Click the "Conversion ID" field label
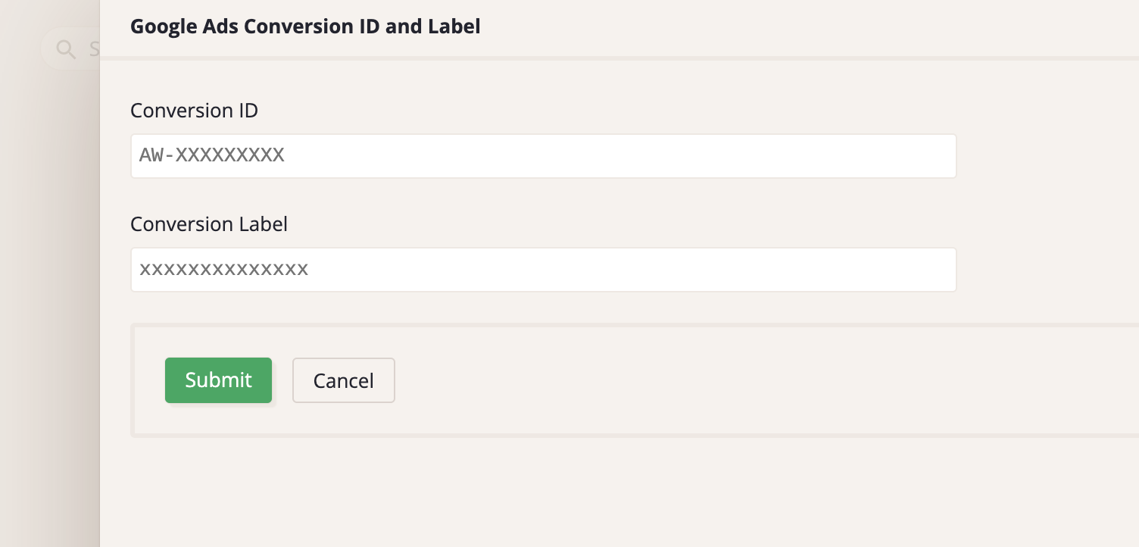Image resolution: width=1139 pixels, height=547 pixels. pyautogui.click(x=194, y=111)
